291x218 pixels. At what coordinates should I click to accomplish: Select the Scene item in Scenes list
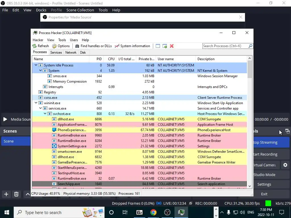click(16, 141)
